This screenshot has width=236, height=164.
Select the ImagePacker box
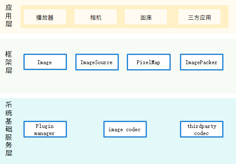click(x=202, y=62)
